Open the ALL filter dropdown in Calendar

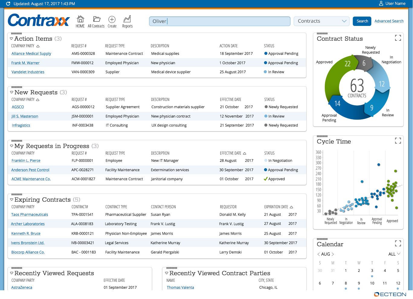pyautogui.click(x=394, y=254)
